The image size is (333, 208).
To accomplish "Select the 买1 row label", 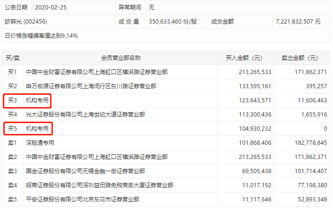I will (12, 72).
